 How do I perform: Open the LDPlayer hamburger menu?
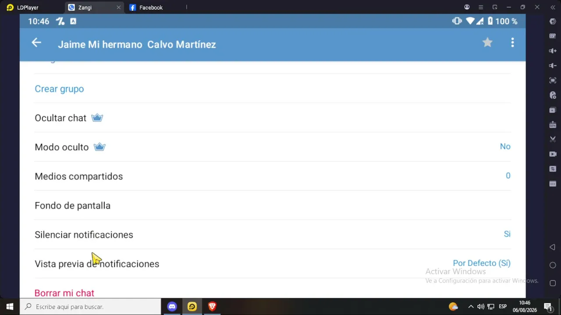(481, 7)
